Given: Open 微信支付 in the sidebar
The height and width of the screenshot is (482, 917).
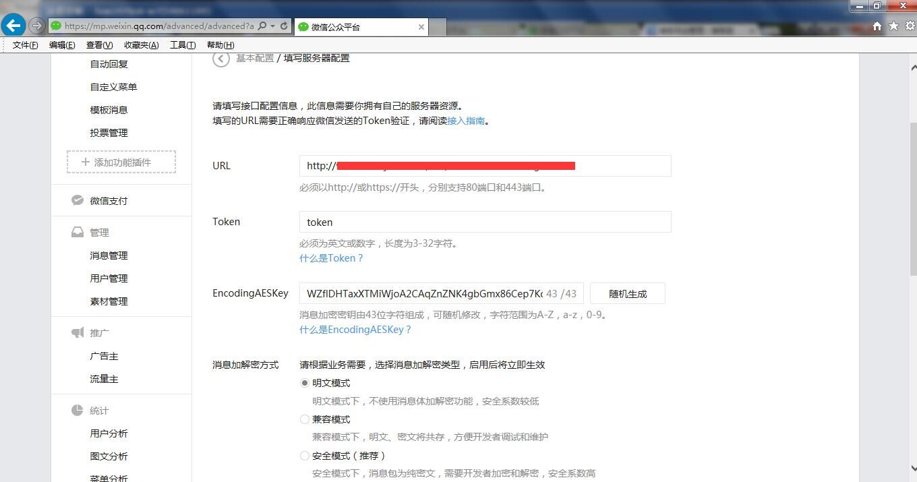Looking at the screenshot, I should click(109, 201).
